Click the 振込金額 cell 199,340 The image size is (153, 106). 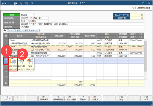pyautogui.click(x=75, y=50)
